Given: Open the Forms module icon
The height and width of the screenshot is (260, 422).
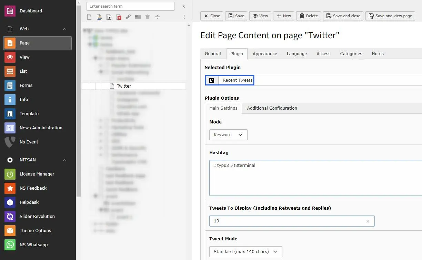Looking at the screenshot, I should (10, 86).
